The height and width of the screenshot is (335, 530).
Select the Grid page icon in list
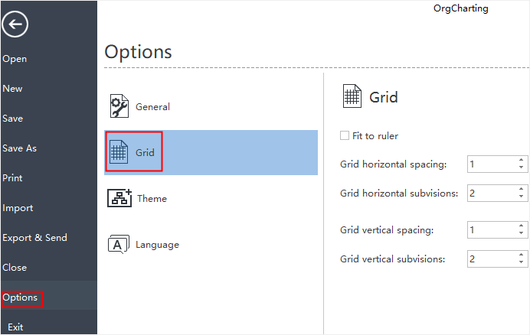click(119, 152)
